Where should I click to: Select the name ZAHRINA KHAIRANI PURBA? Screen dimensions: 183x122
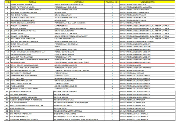point(24,120)
